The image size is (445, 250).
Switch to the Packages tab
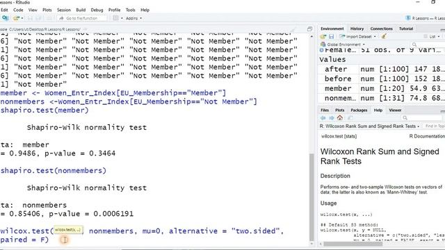tap(359, 110)
